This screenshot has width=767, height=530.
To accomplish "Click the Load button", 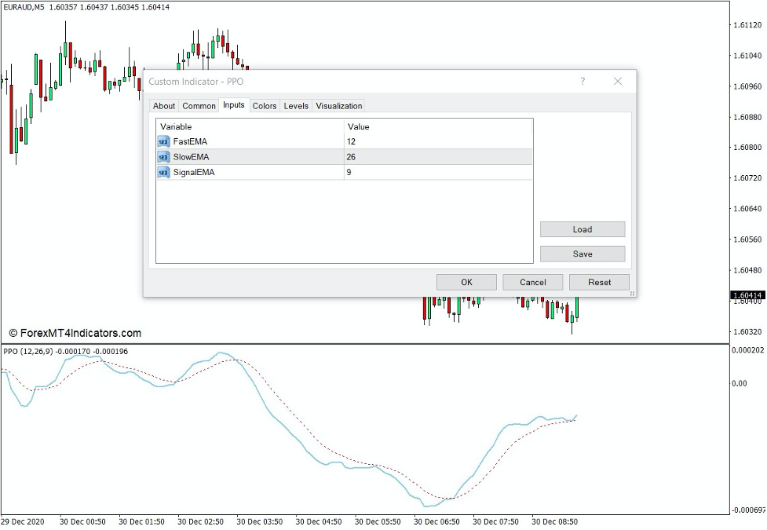I will click(x=582, y=228).
